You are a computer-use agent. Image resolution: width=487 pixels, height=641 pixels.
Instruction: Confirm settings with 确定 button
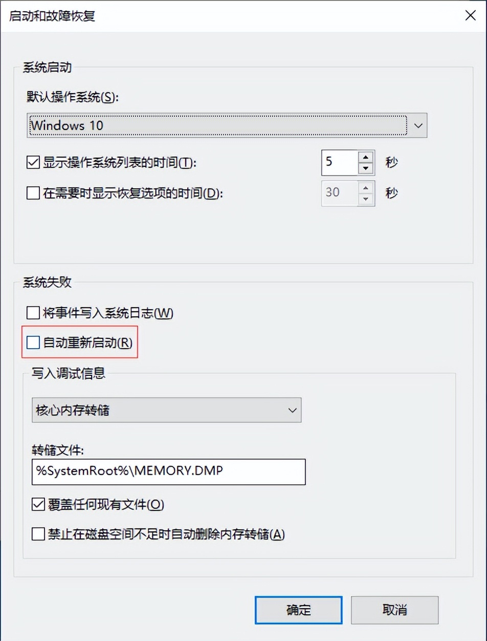point(298,610)
